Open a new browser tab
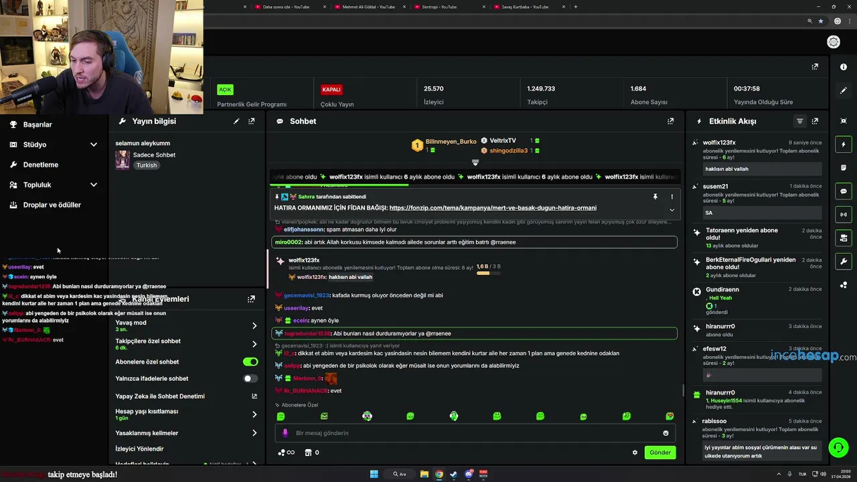Image resolution: width=857 pixels, height=482 pixels. click(576, 7)
